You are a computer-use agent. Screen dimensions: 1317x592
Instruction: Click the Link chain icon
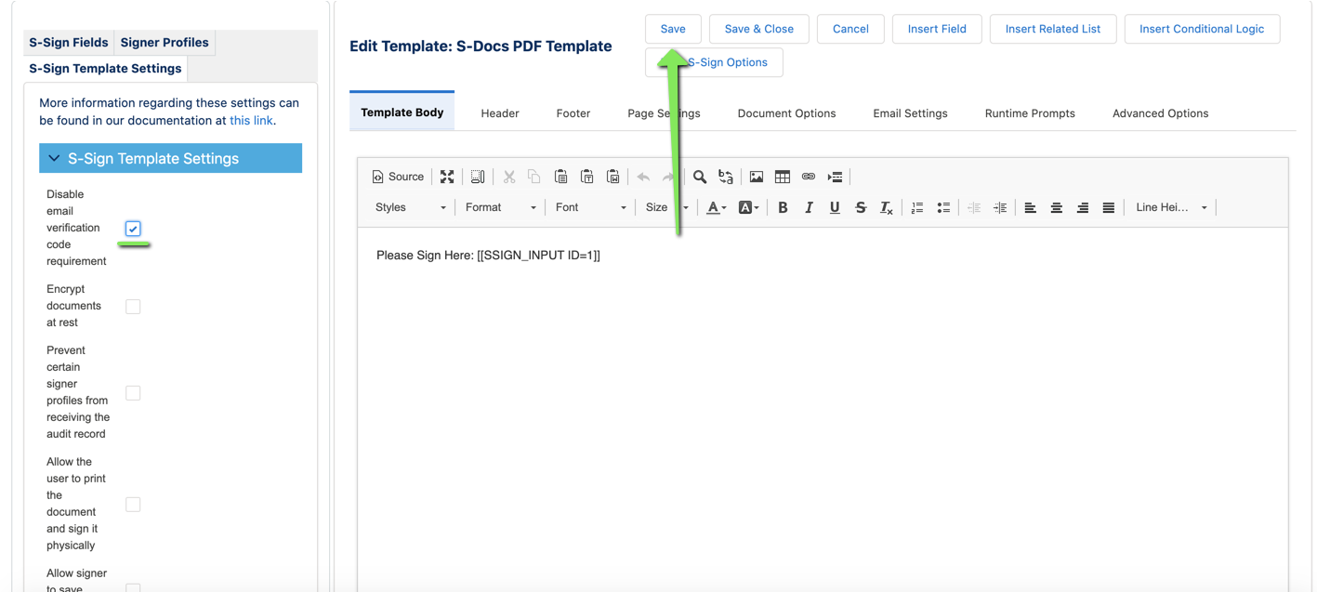pyautogui.click(x=809, y=177)
